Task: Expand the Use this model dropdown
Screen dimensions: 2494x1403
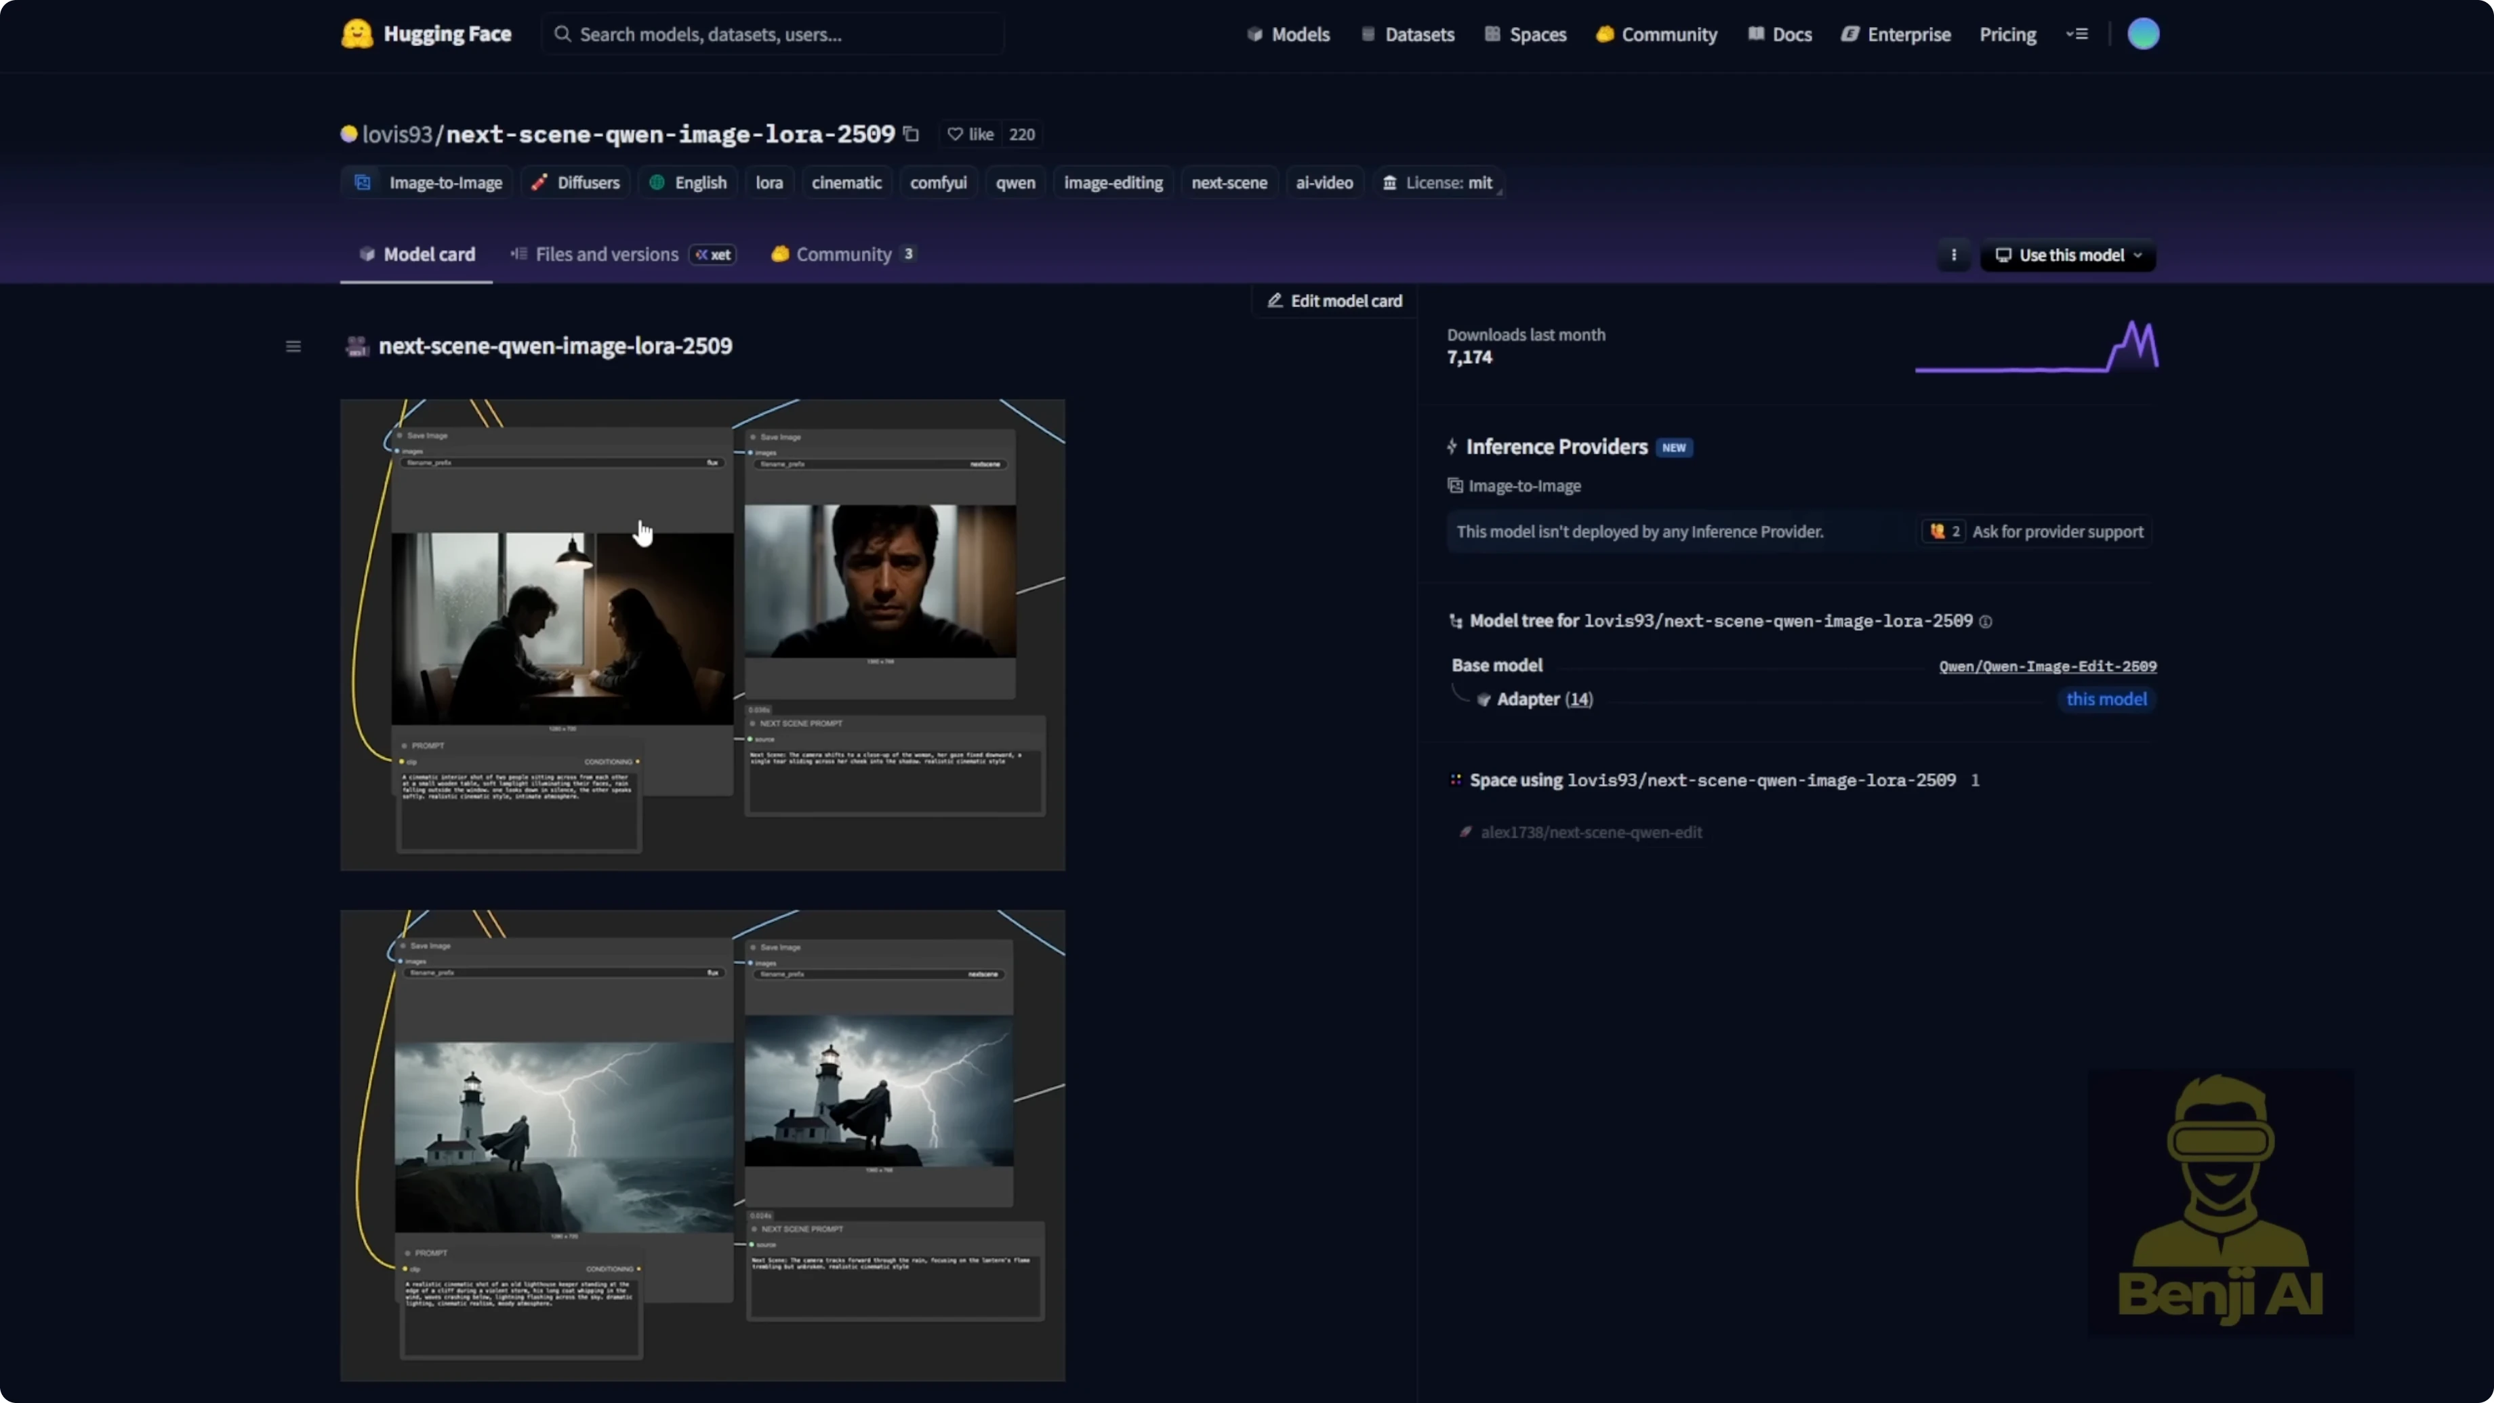Action: (2069, 255)
